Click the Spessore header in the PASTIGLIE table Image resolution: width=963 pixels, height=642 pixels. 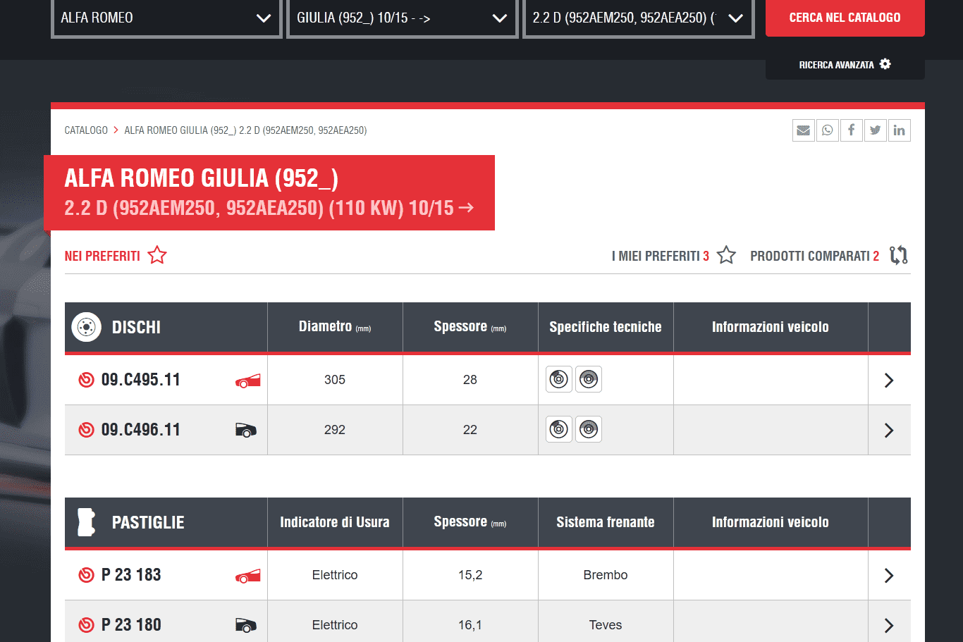tap(470, 521)
